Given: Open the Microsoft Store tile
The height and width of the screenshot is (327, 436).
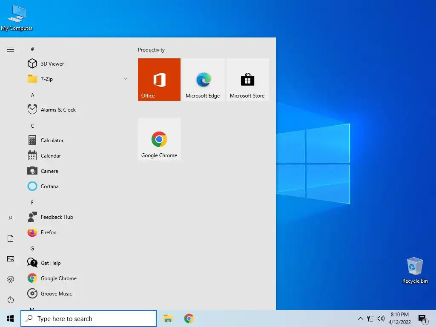Looking at the screenshot, I should (247, 80).
